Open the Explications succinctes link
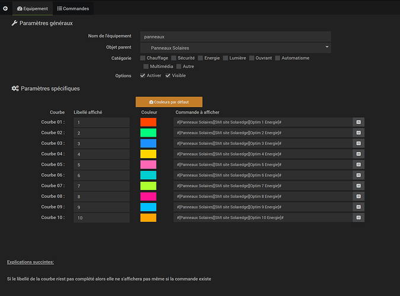 pyautogui.click(x=30, y=262)
